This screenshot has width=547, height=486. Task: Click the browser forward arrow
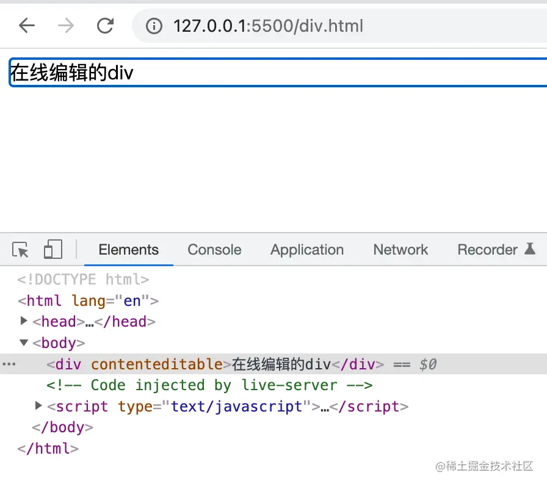[65, 26]
